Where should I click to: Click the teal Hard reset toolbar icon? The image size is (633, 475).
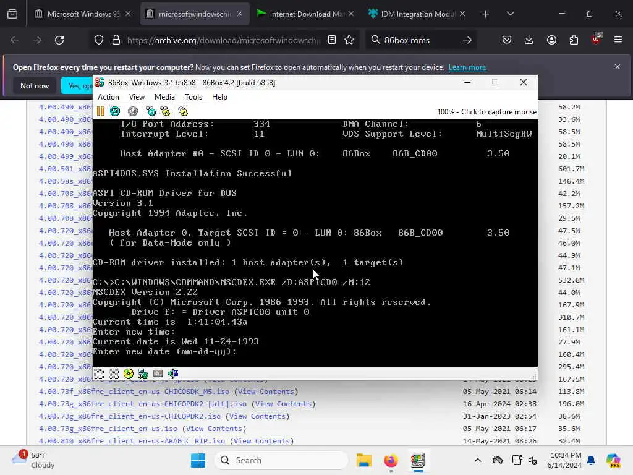click(115, 111)
